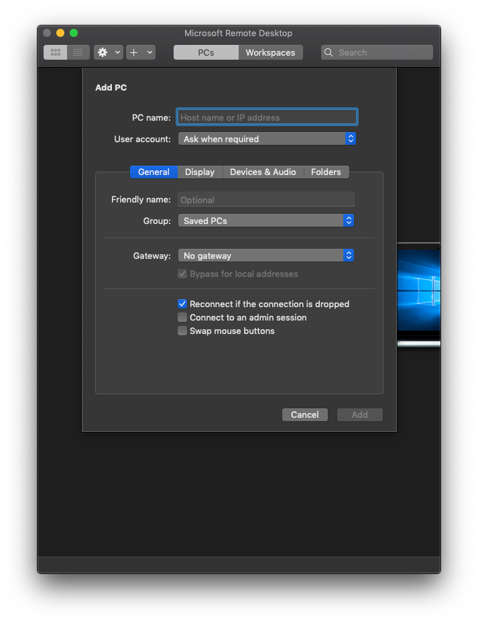Open the Folders tab
Viewport: 478px width, 623px height.
(x=326, y=172)
